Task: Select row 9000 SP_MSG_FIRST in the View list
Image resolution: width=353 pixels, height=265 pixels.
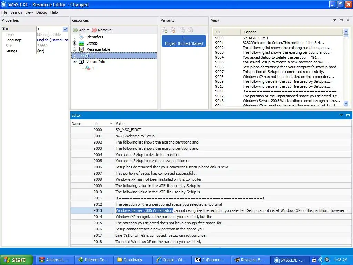Action: 278,38
